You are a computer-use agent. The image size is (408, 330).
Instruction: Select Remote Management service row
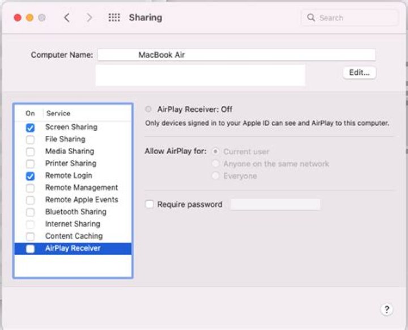pos(73,188)
